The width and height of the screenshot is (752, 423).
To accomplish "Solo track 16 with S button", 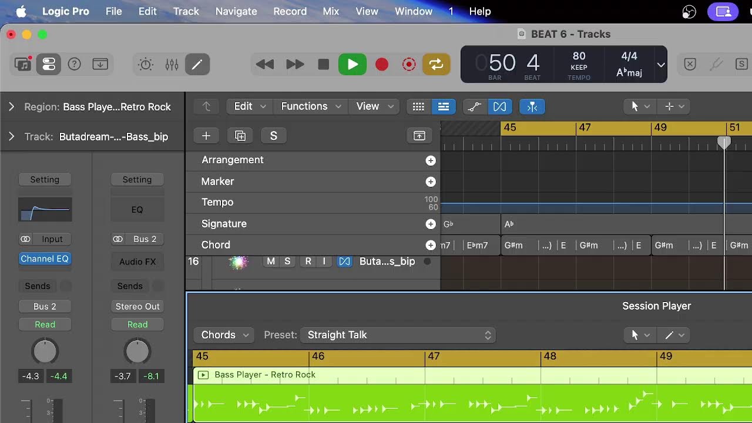I will click(287, 261).
